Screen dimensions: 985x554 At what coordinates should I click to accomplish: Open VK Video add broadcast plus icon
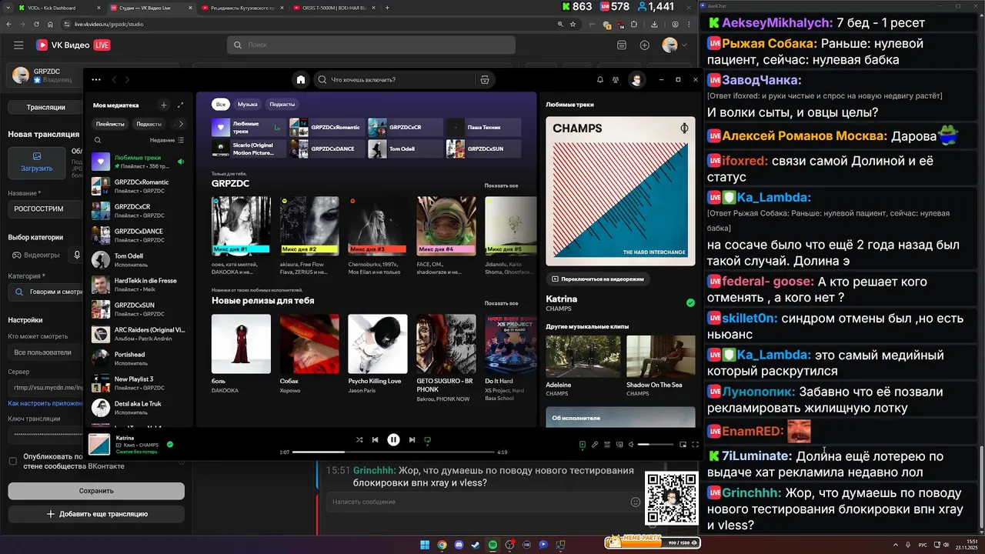[x=645, y=45]
